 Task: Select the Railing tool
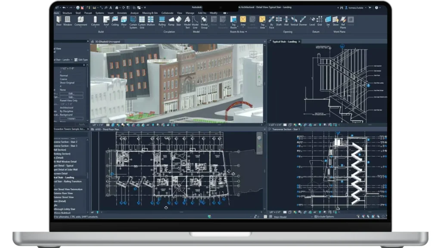[162, 21]
